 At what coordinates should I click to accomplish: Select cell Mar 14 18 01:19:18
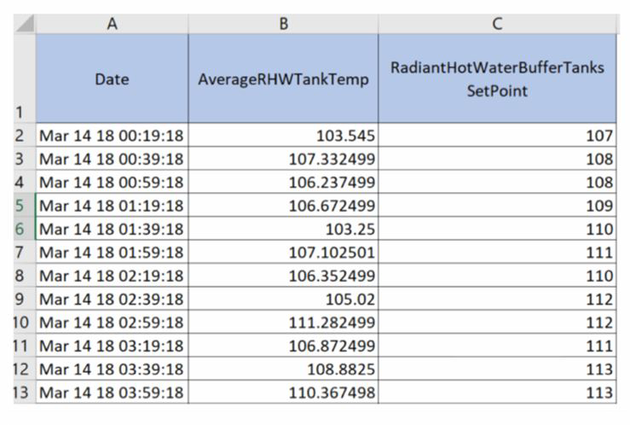click(x=112, y=205)
